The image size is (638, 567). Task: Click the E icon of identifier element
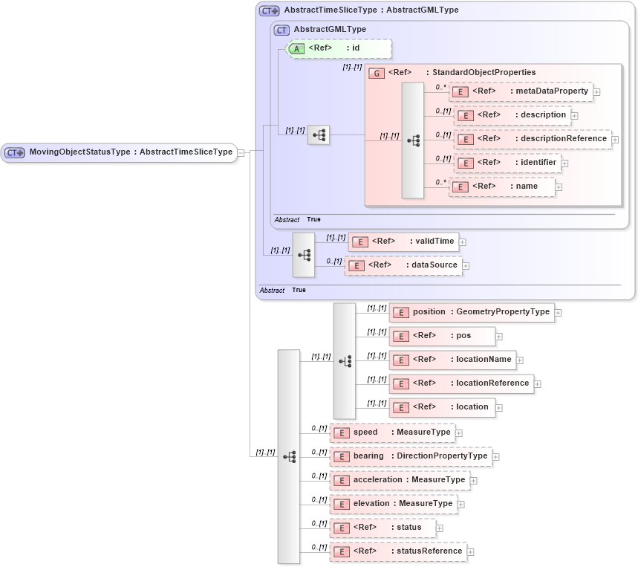point(466,163)
